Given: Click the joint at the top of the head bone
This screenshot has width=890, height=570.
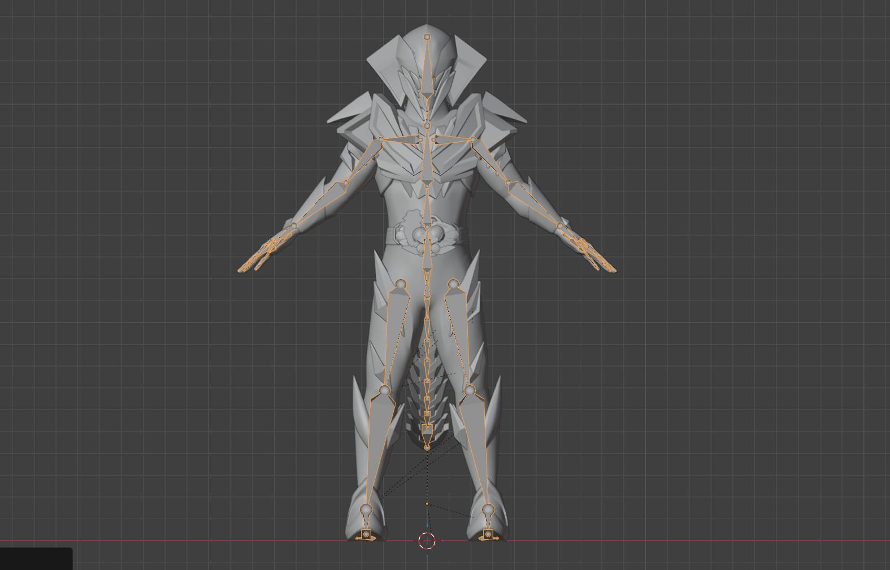Looking at the screenshot, I should pyautogui.click(x=427, y=37).
